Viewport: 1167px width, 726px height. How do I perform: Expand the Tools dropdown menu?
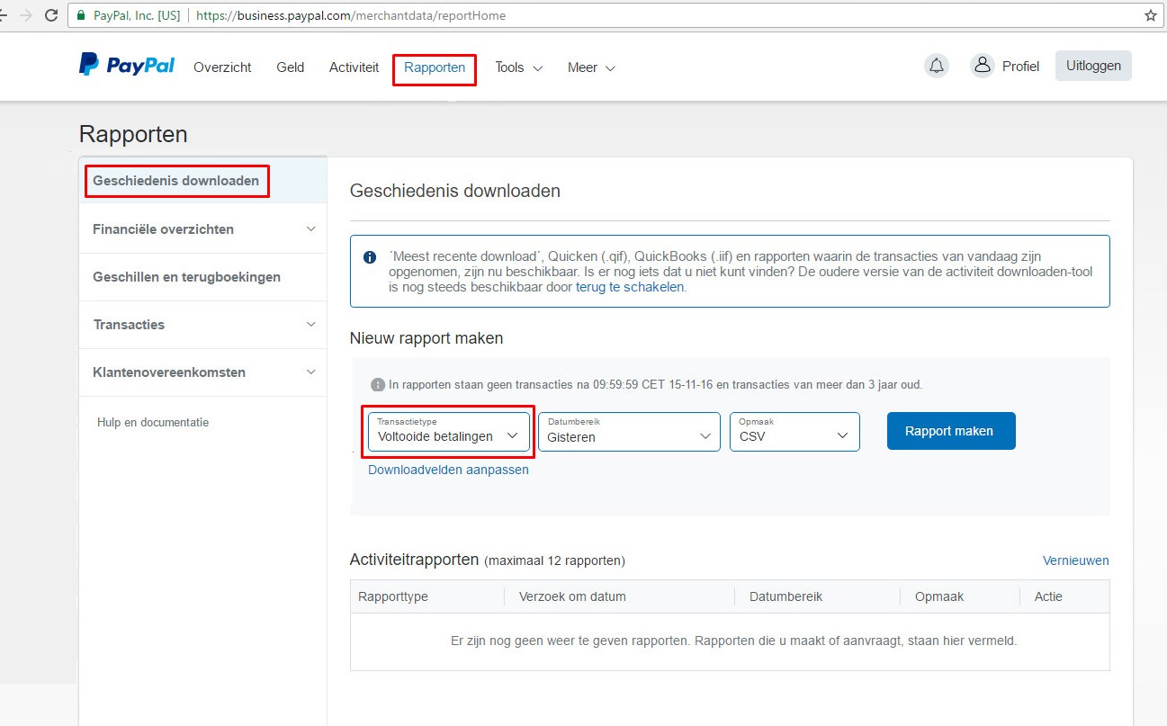tap(519, 67)
